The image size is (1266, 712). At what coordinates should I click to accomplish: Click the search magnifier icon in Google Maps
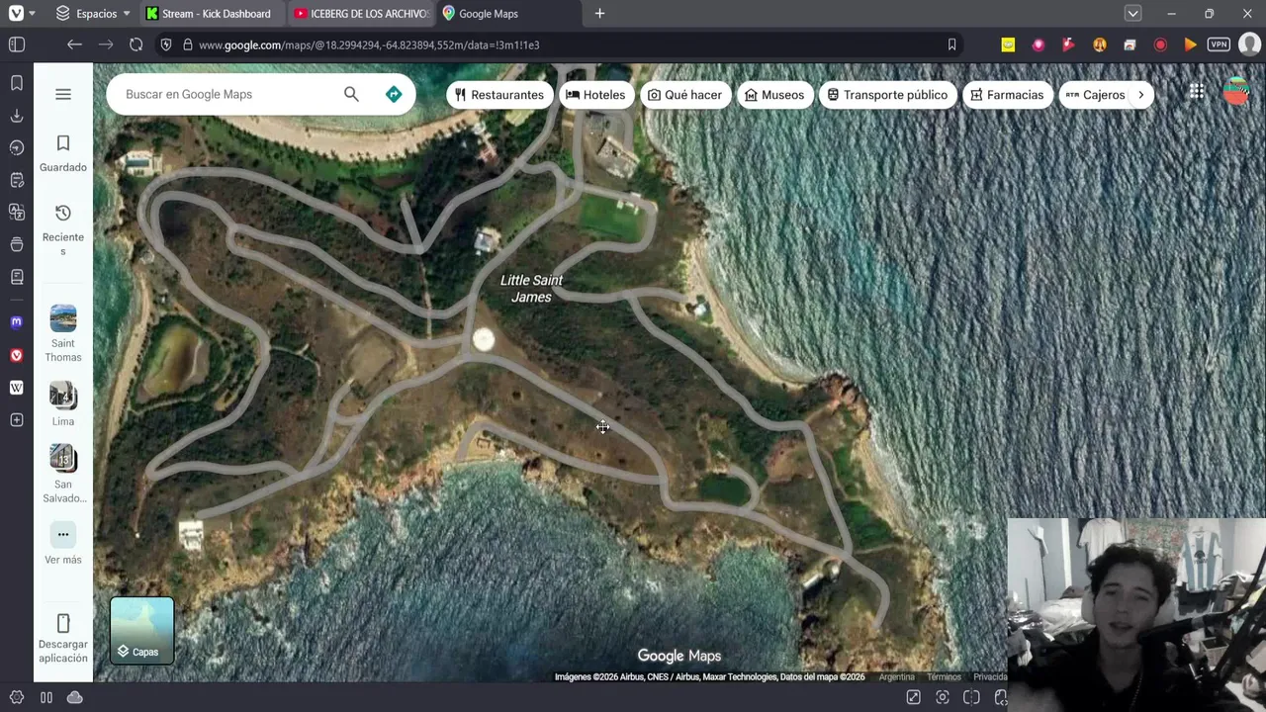(x=351, y=94)
